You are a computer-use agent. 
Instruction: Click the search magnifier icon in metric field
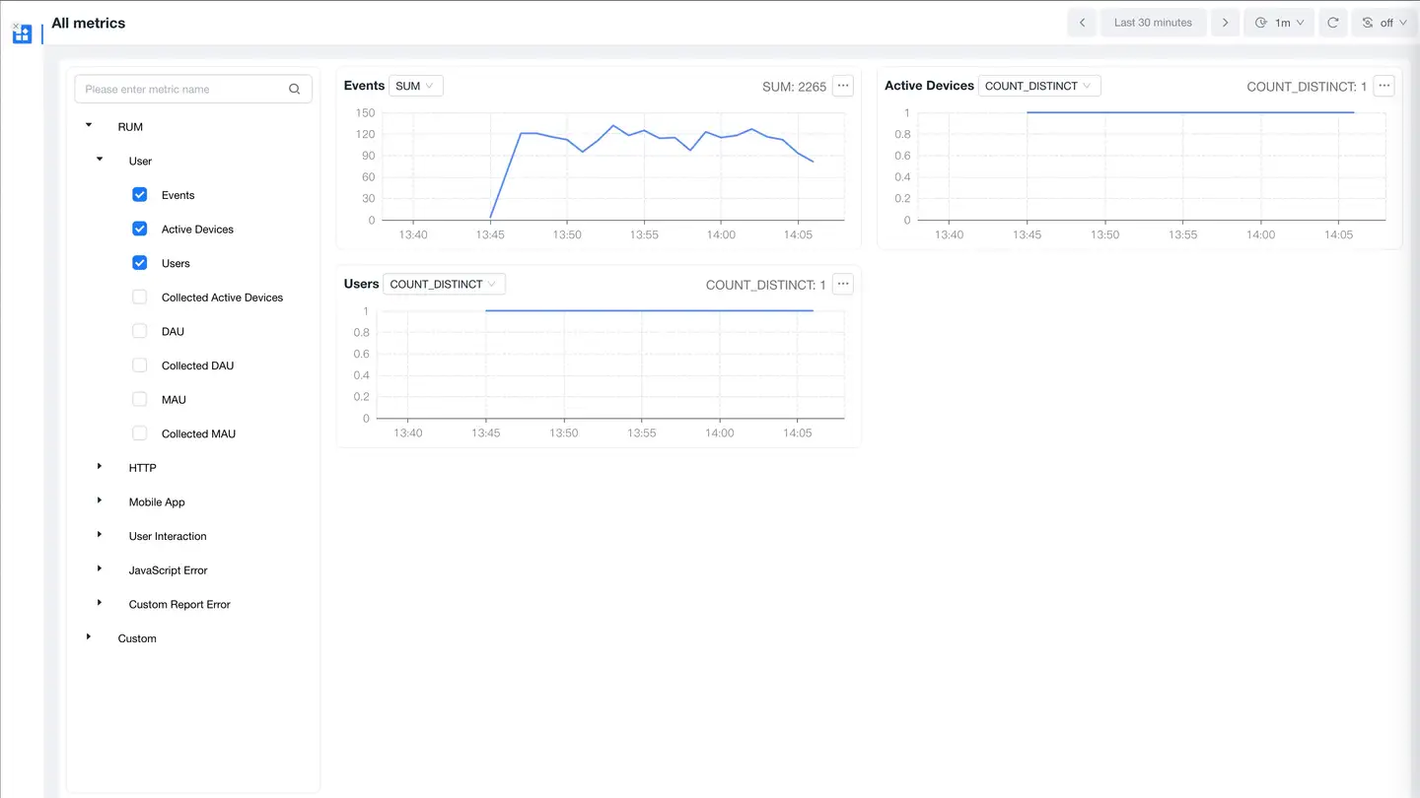(294, 90)
